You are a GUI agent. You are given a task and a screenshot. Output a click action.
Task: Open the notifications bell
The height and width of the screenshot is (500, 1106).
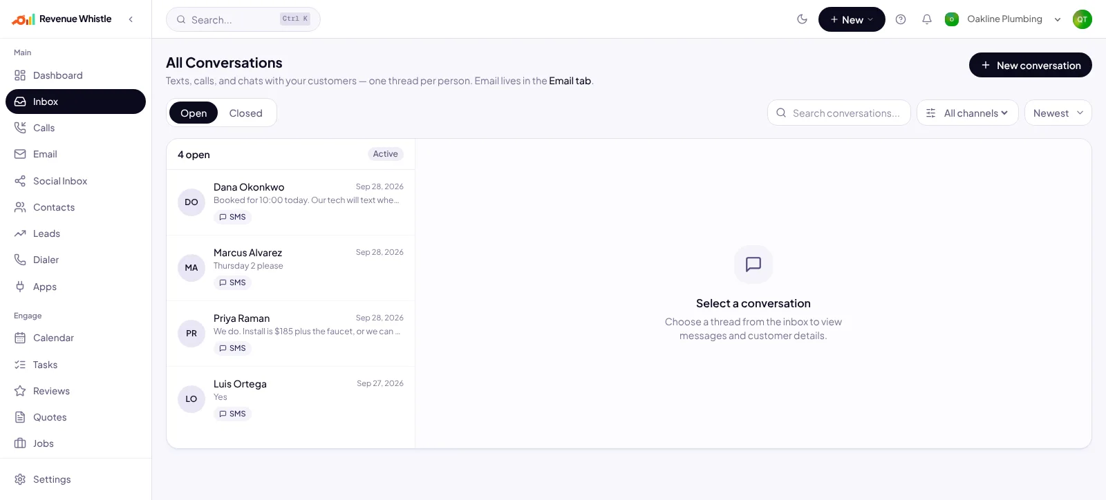point(927,19)
